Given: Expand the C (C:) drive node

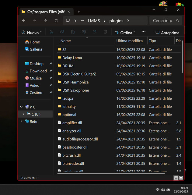Looking at the screenshot, I should click(x=23, y=114).
